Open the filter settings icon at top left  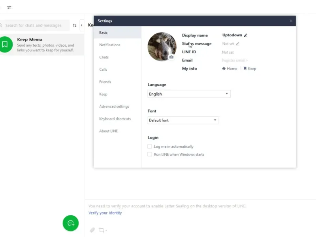(x=9, y=8)
